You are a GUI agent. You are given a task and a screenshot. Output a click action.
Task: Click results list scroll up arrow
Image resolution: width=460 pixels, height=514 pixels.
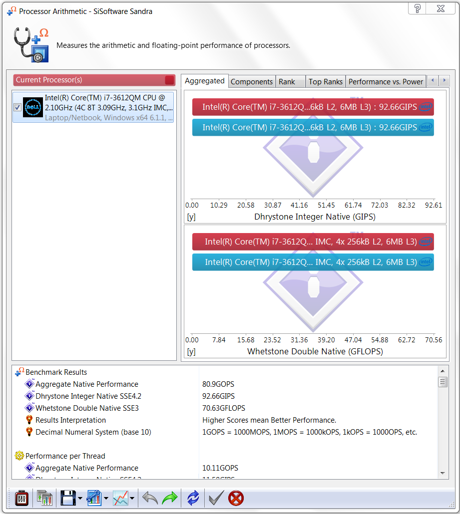coord(443,371)
